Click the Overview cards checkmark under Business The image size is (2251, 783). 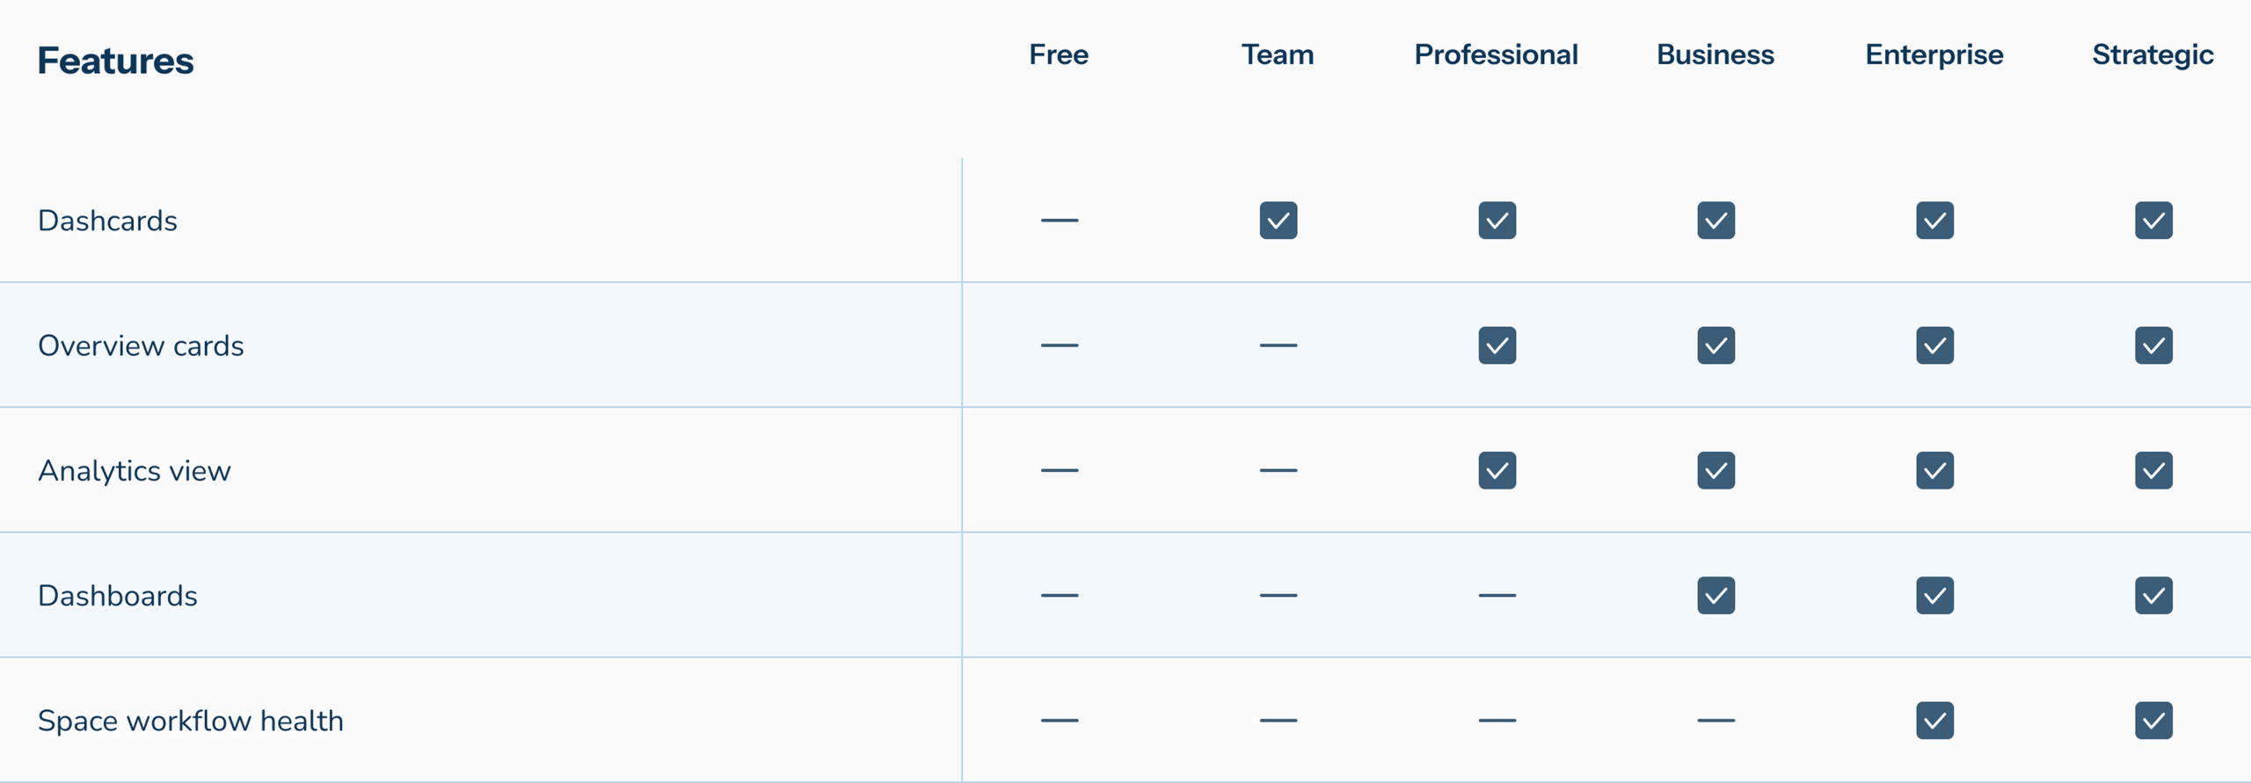(1716, 345)
